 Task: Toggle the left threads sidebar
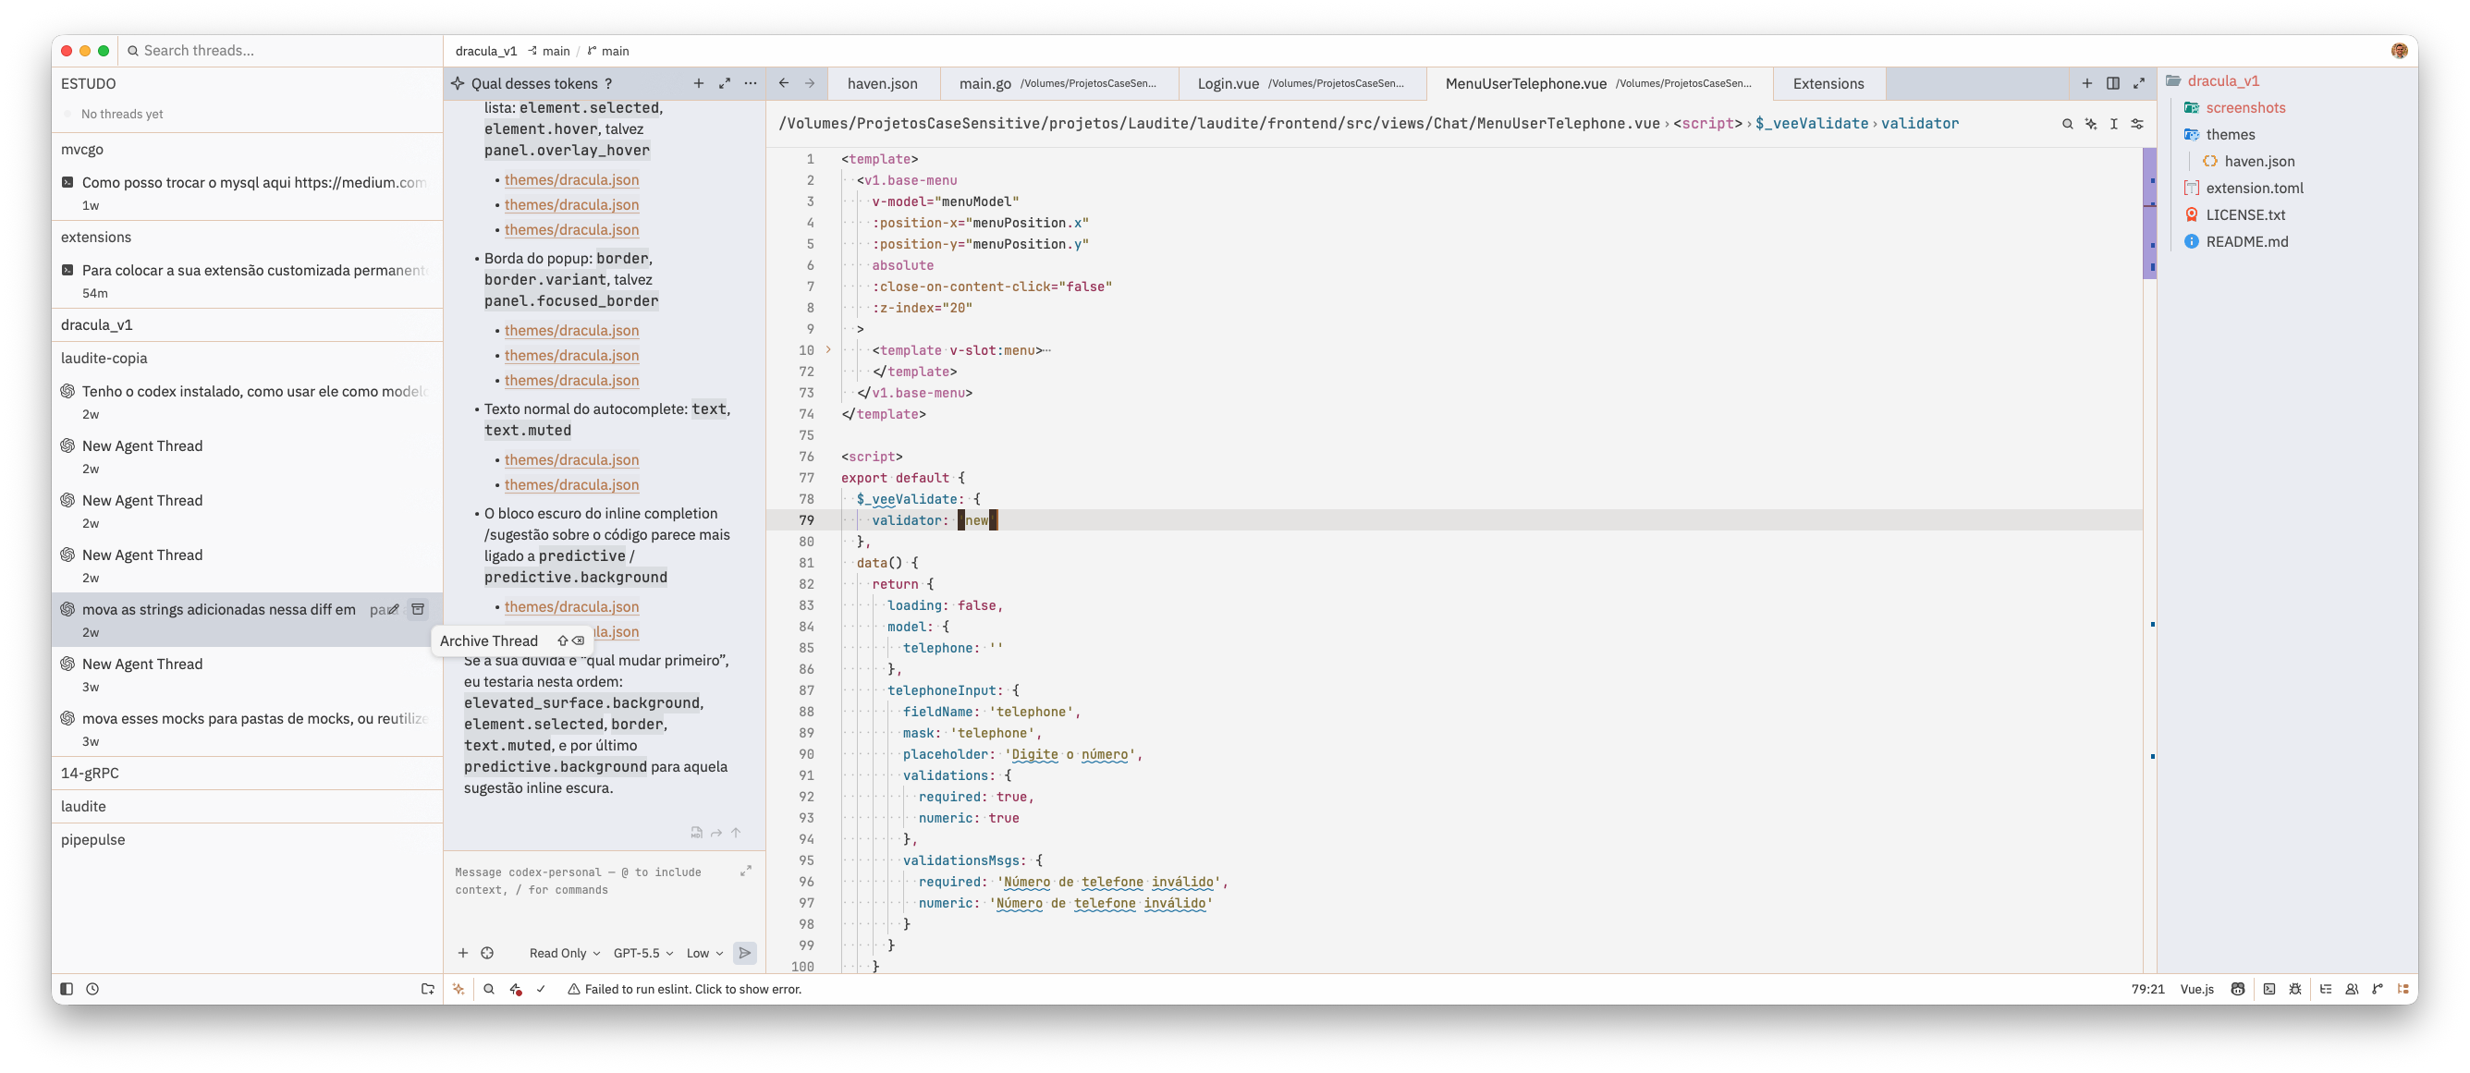(67, 989)
